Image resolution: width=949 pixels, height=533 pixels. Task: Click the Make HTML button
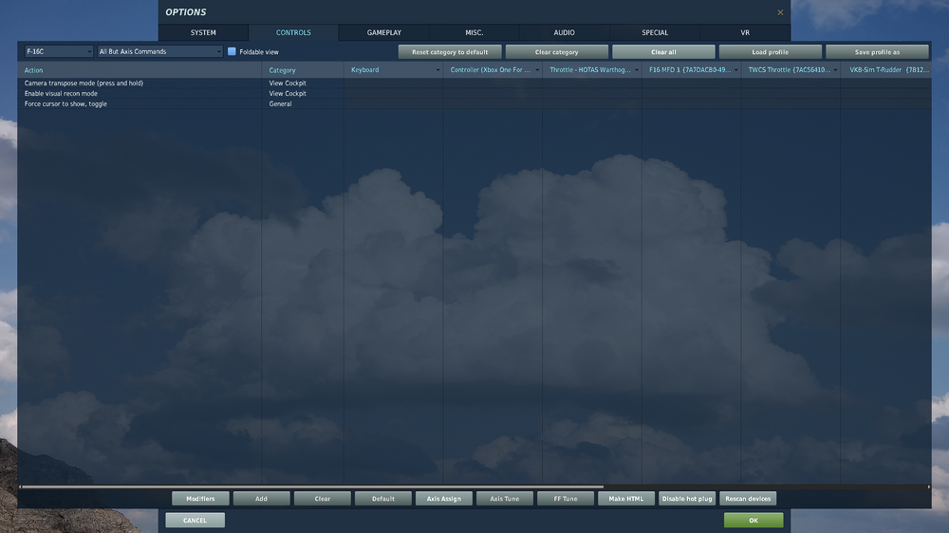click(x=626, y=499)
